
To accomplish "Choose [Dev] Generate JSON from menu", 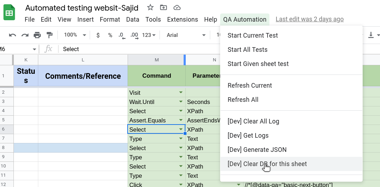I will (257, 150).
